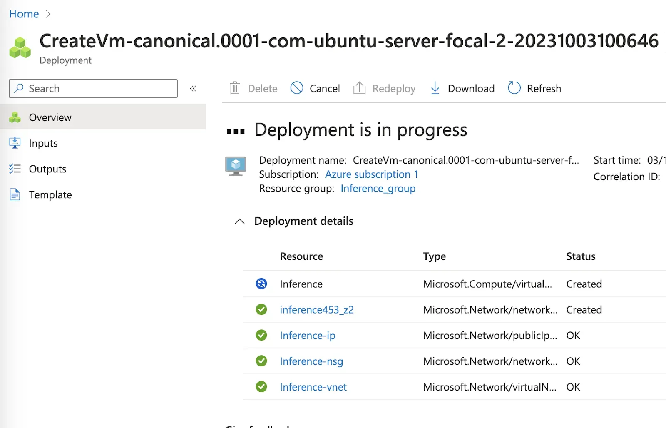Click the Overview cubes icon in sidebar

tap(15, 117)
